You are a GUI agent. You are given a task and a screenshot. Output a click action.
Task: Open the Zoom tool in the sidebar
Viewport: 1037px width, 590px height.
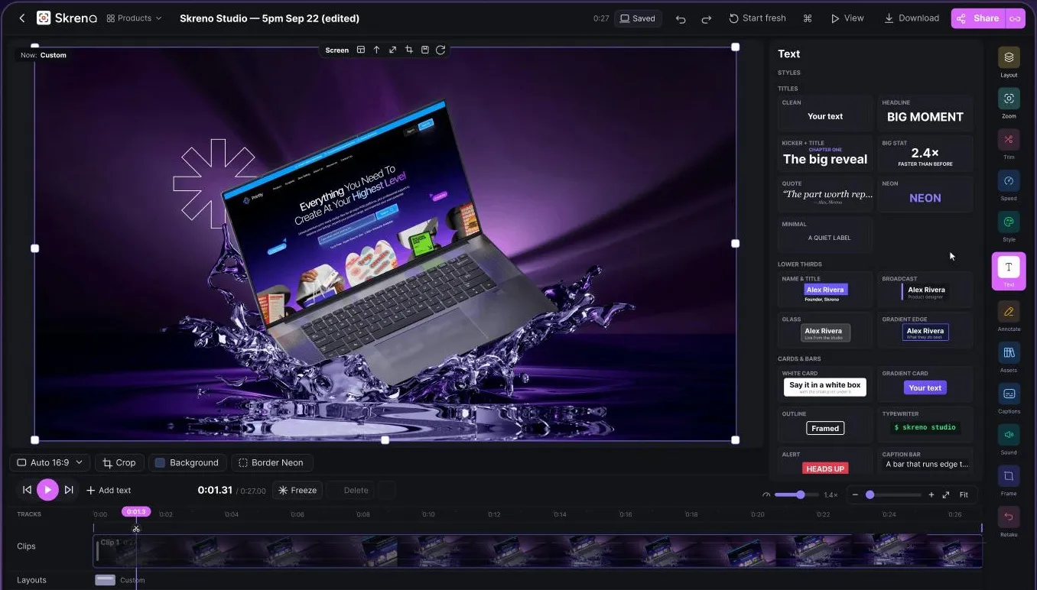[1009, 103]
